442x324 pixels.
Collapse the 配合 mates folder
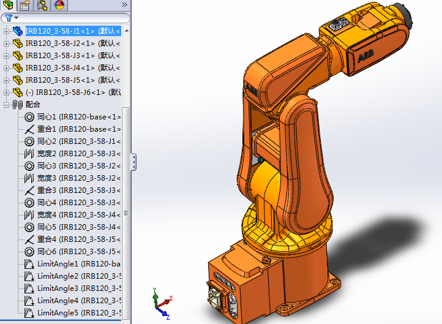(x=6, y=105)
